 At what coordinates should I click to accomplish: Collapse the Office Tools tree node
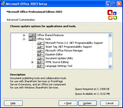(24, 39)
